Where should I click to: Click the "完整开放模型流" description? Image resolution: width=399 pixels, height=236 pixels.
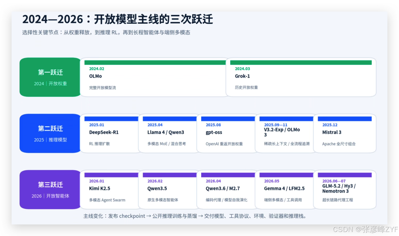point(102,88)
